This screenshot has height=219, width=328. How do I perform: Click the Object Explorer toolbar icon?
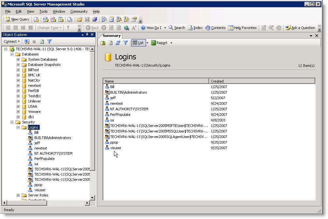(119, 20)
